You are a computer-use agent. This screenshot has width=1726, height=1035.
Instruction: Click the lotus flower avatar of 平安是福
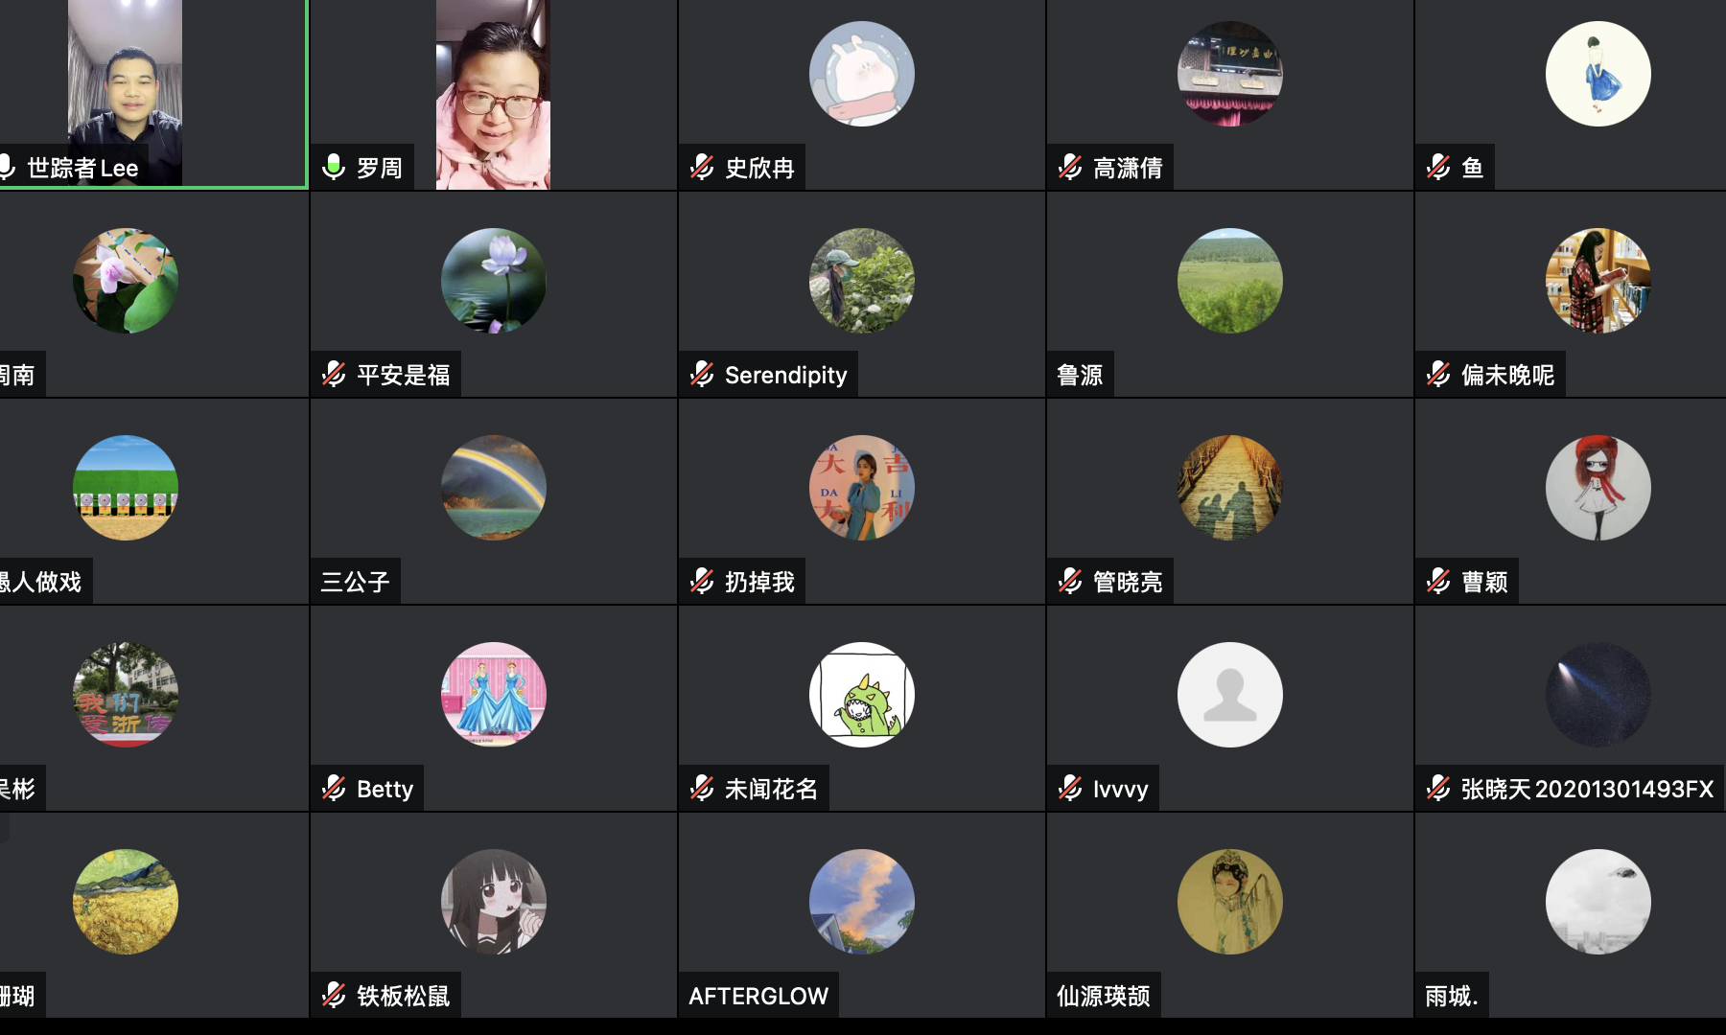[494, 281]
